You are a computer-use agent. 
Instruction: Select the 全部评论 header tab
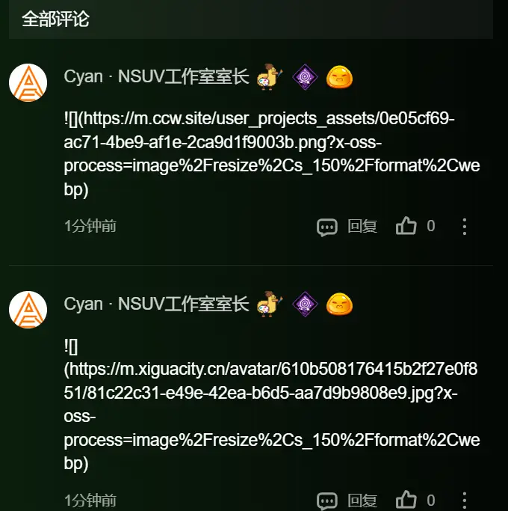[x=55, y=19]
